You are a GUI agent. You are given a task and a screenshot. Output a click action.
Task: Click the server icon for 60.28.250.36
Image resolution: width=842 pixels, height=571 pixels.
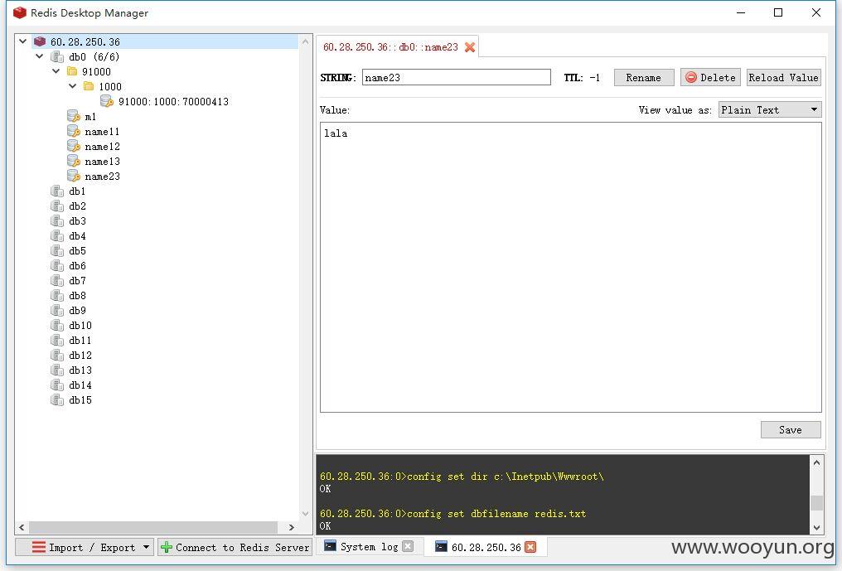tap(39, 41)
